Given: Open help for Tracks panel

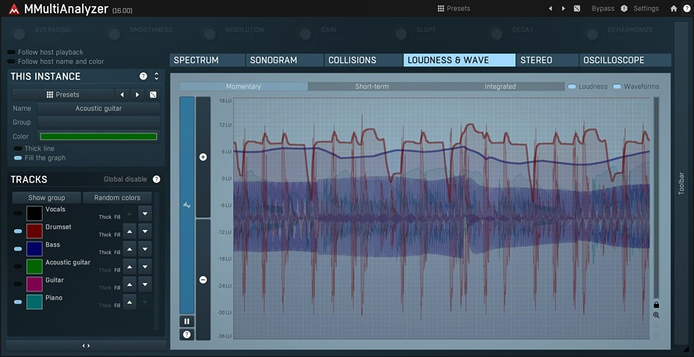Looking at the screenshot, I should point(156,179).
